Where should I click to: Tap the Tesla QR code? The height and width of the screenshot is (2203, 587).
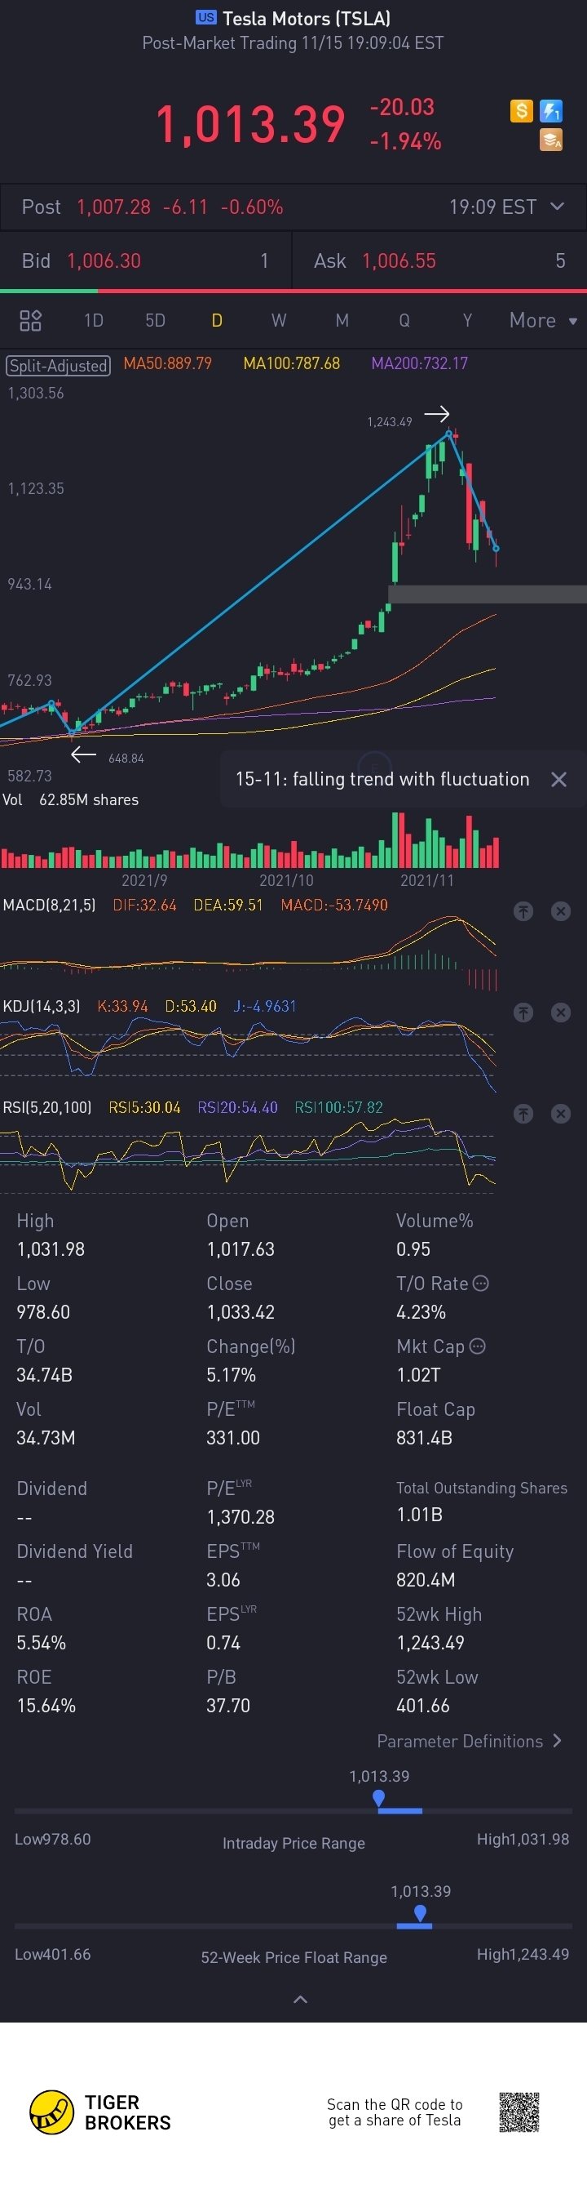(519, 2112)
